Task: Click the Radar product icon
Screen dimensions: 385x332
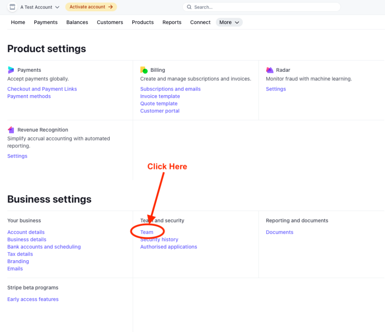Action: pos(270,70)
